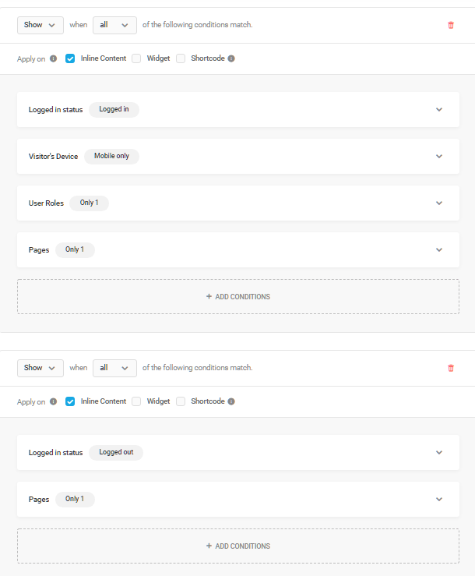The width and height of the screenshot is (475, 576).
Task: Click Apply on info icon in second rule
Action: tap(53, 401)
